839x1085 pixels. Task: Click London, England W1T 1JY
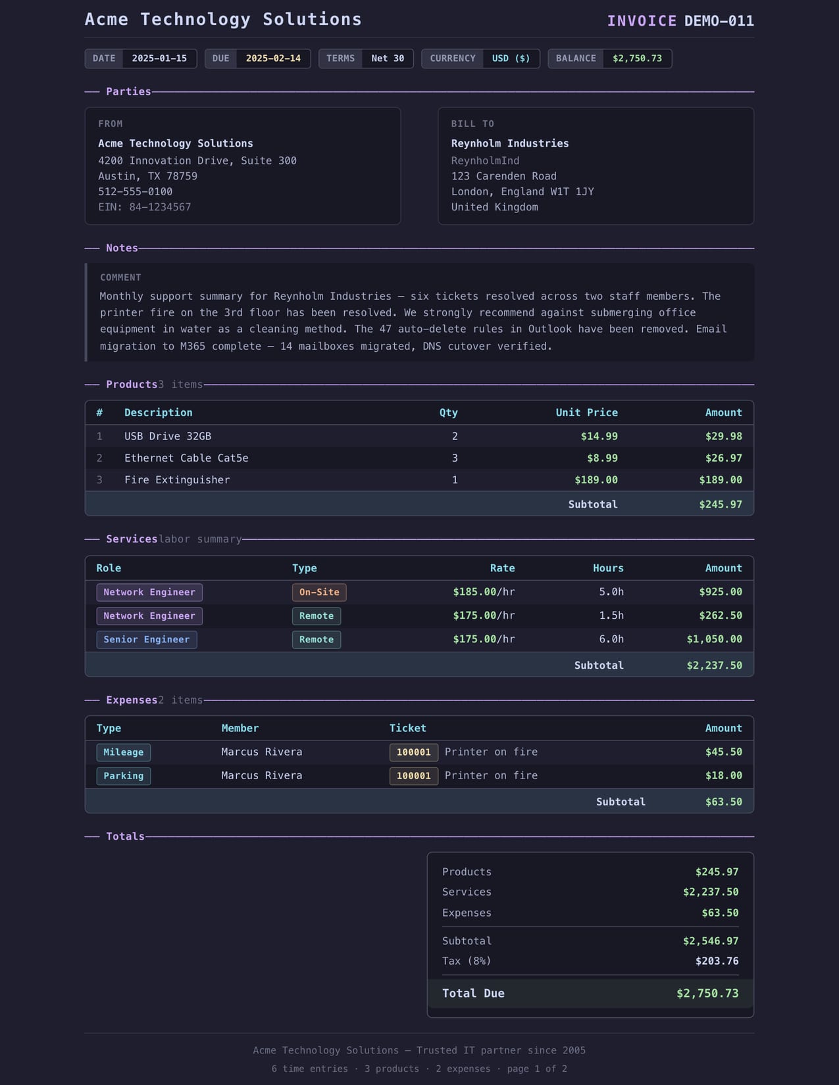coord(522,191)
